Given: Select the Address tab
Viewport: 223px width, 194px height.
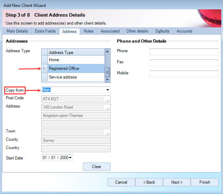Looking at the screenshot, I should 69,31.
